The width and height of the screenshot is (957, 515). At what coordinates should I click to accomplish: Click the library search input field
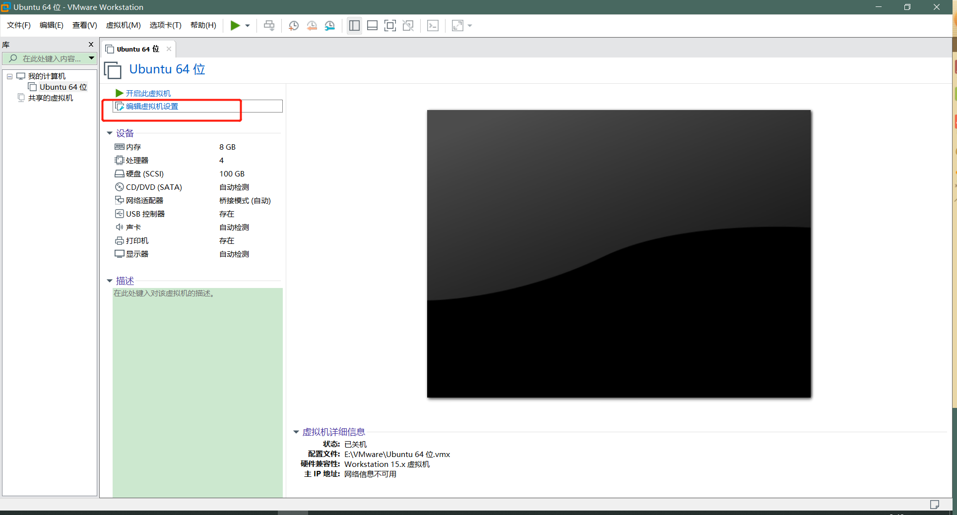tap(46, 58)
